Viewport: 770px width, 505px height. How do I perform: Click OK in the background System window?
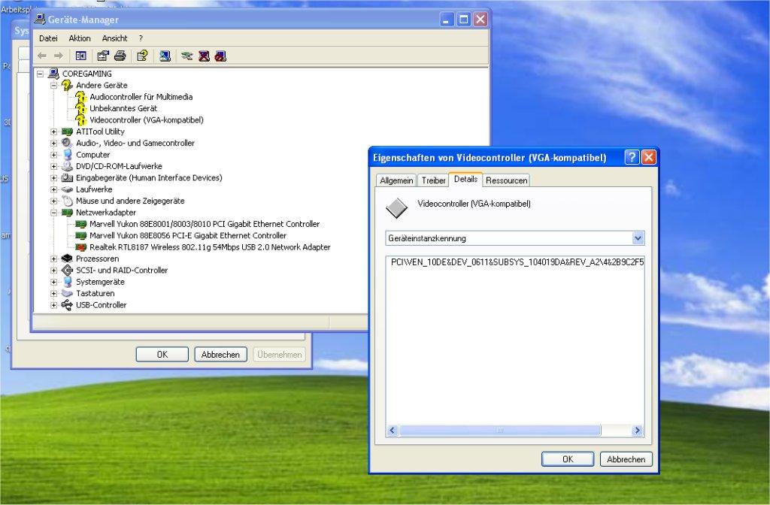point(162,355)
